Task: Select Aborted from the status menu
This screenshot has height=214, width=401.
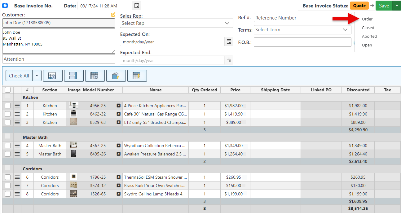Action: (369, 36)
